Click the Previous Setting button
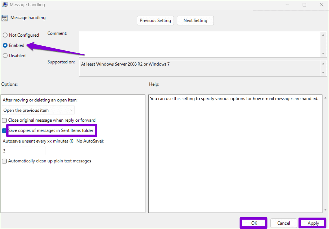 [x=155, y=21]
